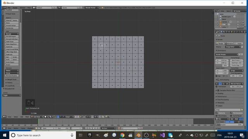Click jump to first frame in timeline
The width and height of the screenshot is (248, 139).
pos(86,128)
